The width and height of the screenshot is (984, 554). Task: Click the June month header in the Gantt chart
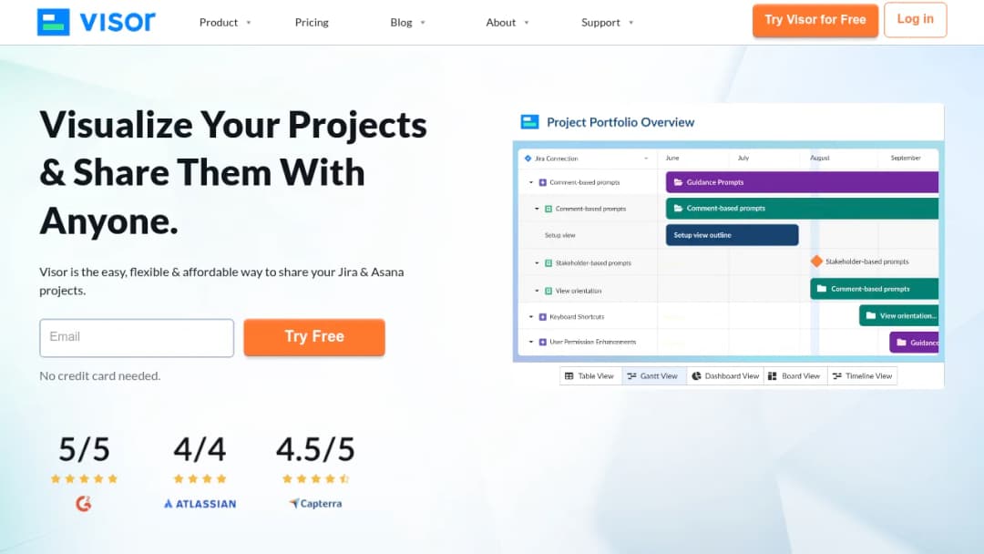[x=672, y=159]
